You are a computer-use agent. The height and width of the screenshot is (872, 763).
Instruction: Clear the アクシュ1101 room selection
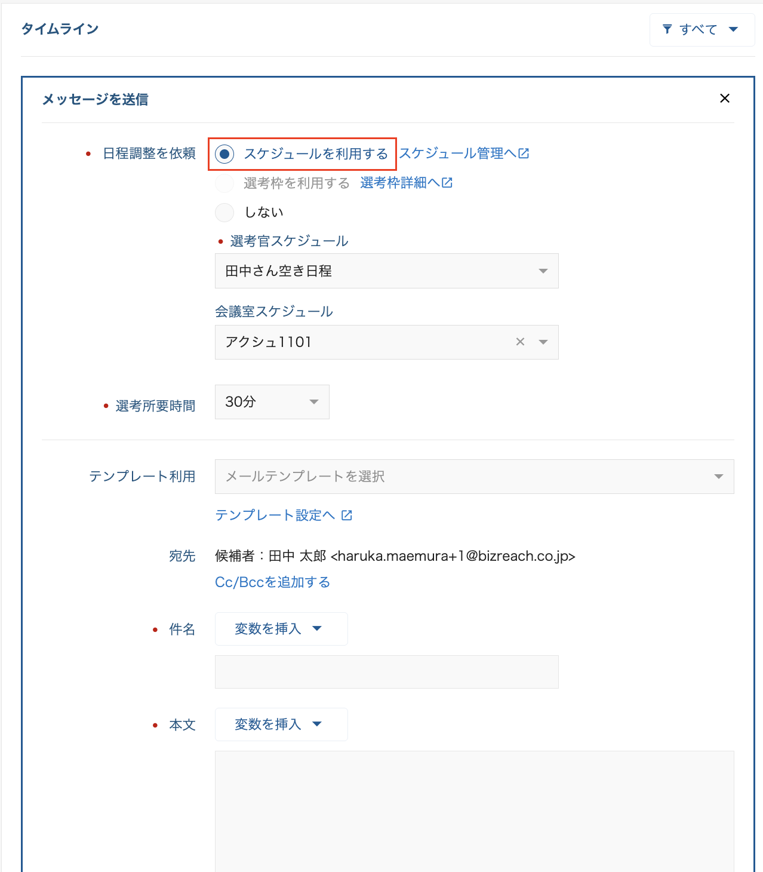click(x=520, y=342)
